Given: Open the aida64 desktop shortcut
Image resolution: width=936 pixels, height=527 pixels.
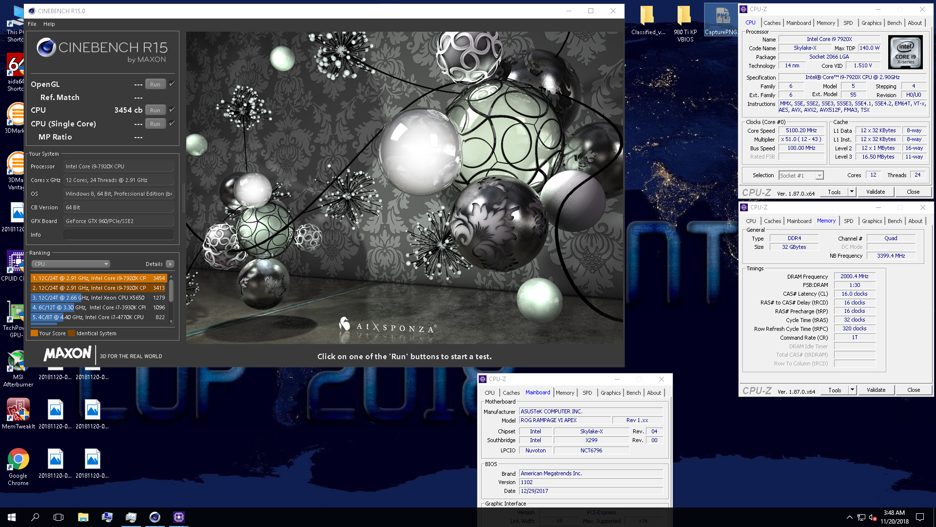Looking at the screenshot, I should [15, 72].
